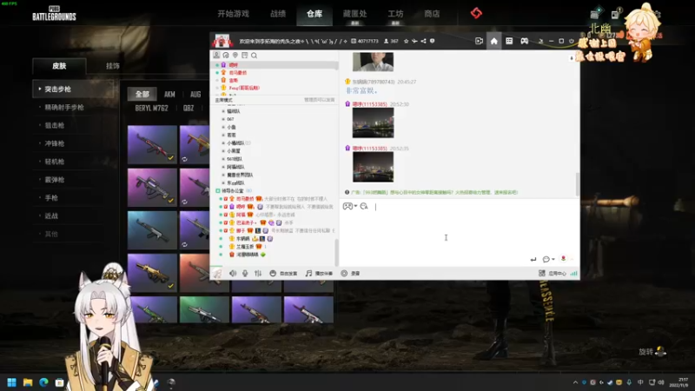
Task: Expand the 小鱼 sub-channel
Action: (x=223, y=127)
